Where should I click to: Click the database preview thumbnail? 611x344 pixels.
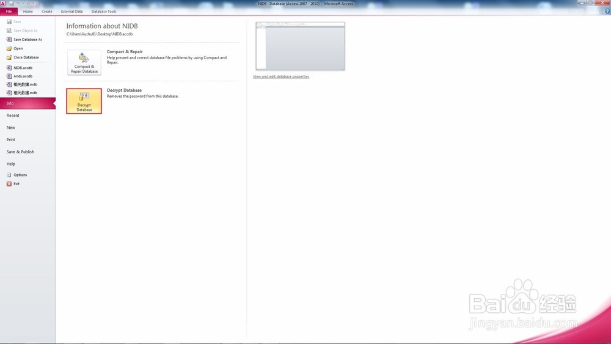(x=300, y=46)
